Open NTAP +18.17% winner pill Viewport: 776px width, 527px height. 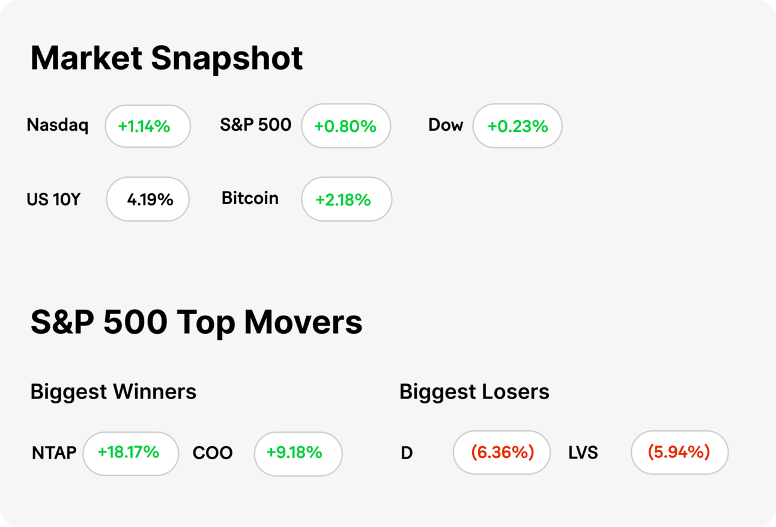point(131,453)
